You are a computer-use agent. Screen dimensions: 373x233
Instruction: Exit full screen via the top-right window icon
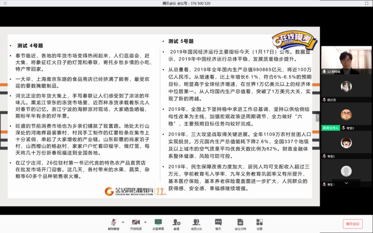(366, 3)
